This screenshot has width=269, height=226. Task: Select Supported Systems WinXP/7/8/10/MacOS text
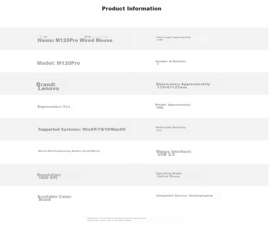tap(82, 129)
